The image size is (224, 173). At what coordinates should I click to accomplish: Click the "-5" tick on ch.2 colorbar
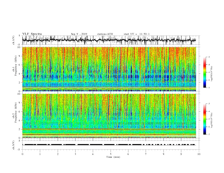(x=208, y=119)
